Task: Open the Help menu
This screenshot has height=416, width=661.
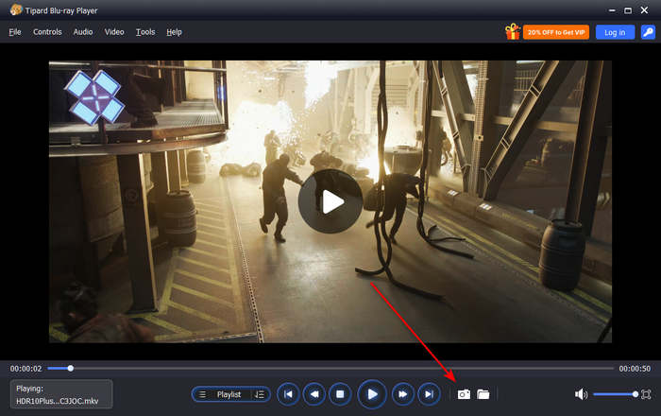Action: [174, 32]
